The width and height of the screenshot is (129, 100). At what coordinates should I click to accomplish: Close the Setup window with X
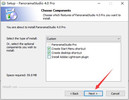[122, 3]
